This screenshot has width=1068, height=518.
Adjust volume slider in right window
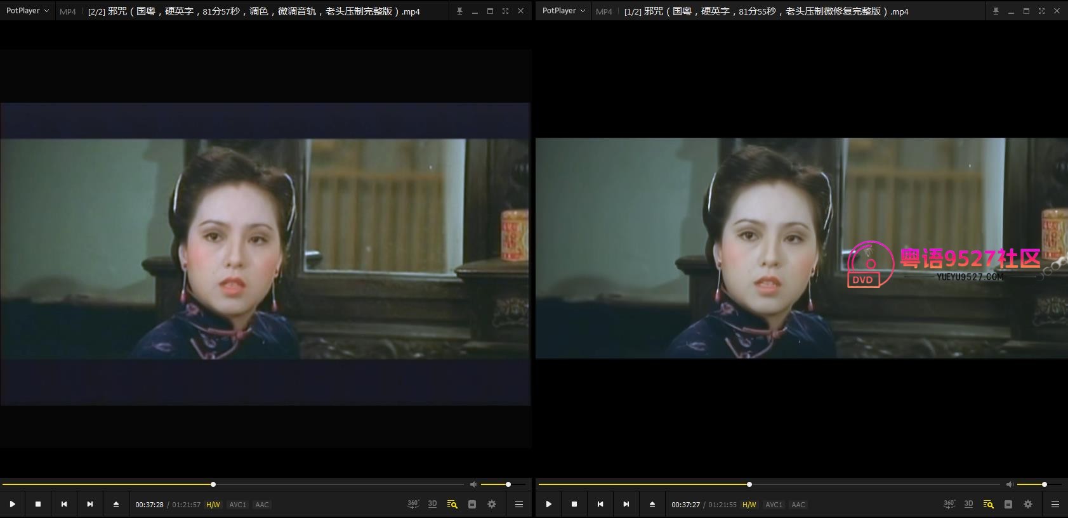click(x=1039, y=484)
